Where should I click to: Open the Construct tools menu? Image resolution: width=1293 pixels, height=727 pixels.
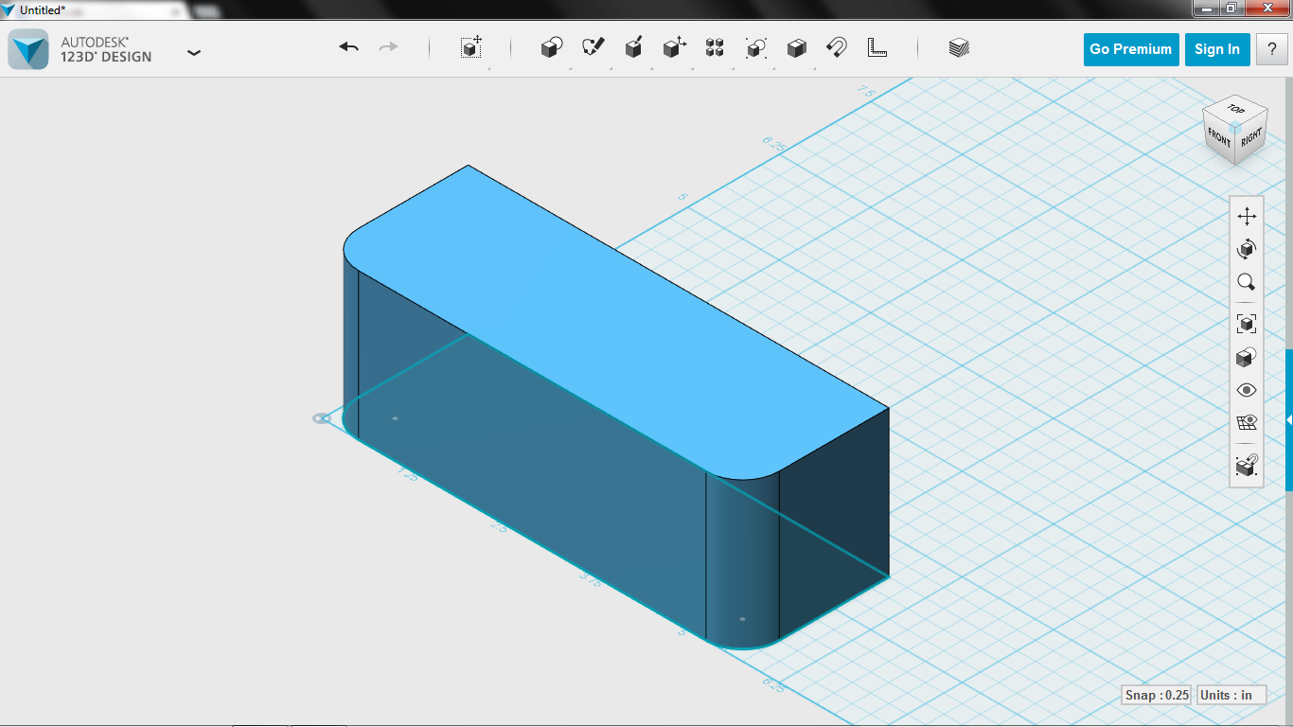pyautogui.click(x=634, y=48)
